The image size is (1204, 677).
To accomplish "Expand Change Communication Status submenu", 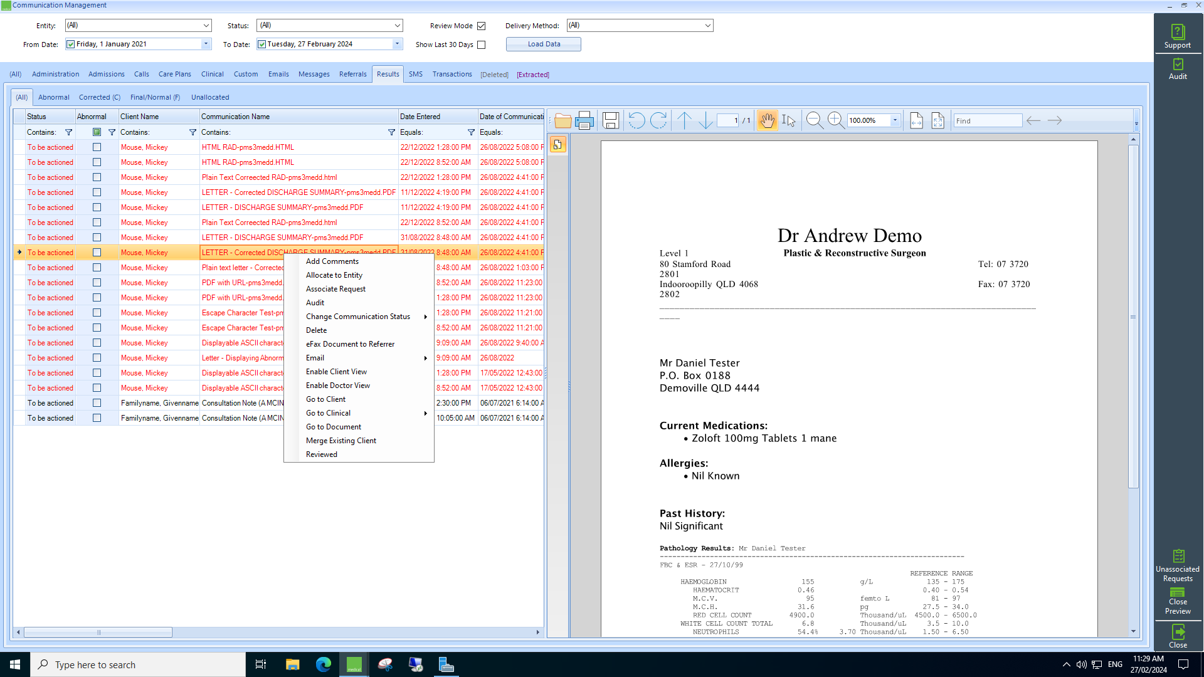I will pyautogui.click(x=359, y=317).
